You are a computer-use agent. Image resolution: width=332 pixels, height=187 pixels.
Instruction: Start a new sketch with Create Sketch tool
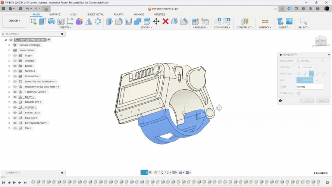pyautogui.click(x=33, y=21)
